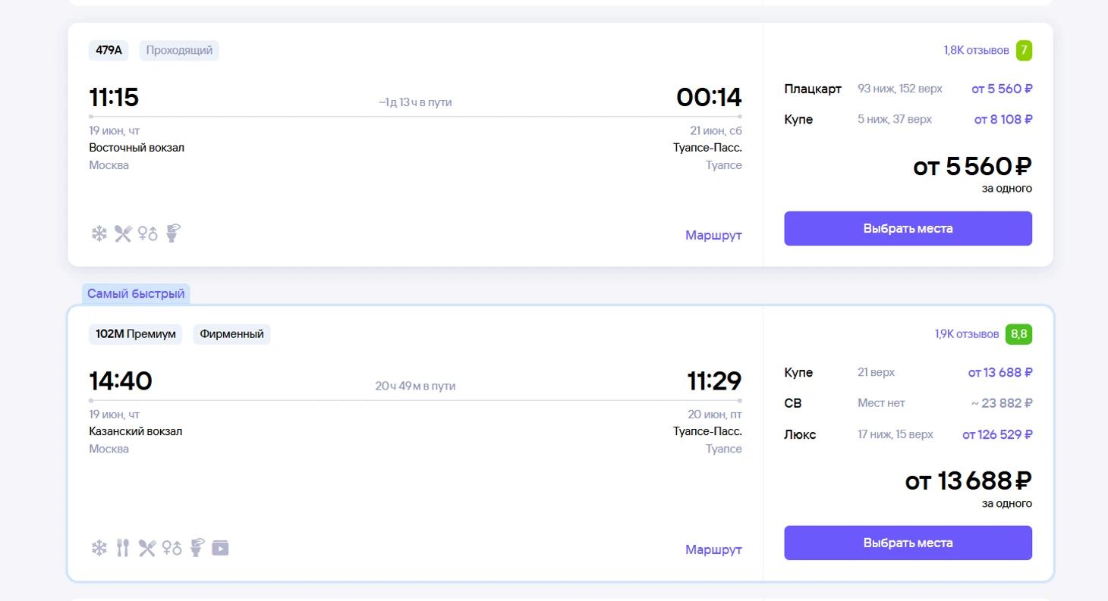Click crossed spoon-and-fork restaurant icon on train 102М

(x=147, y=548)
